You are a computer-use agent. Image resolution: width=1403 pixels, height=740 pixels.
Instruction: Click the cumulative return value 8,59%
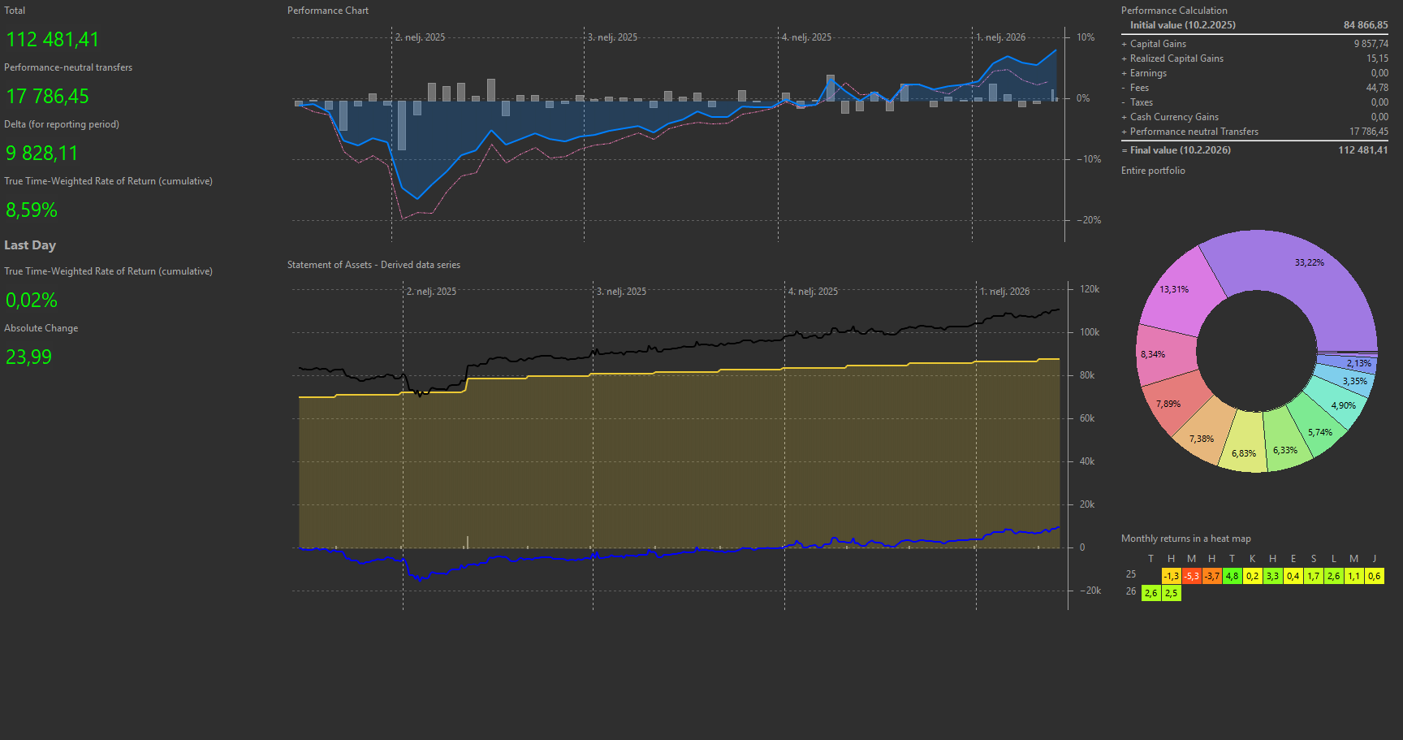pyautogui.click(x=32, y=210)
